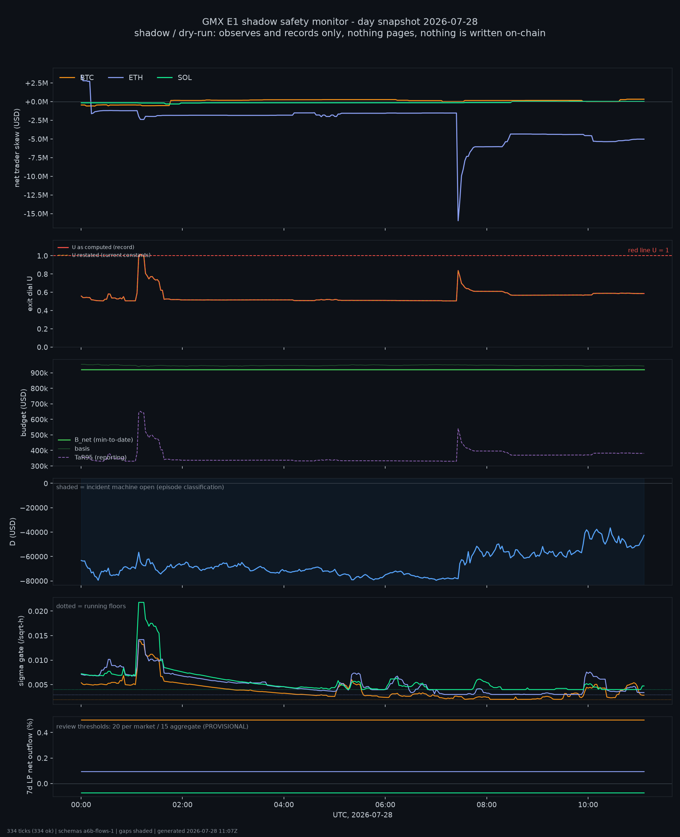
Task: Click the '700k' budget tick label
Action: 39,404
